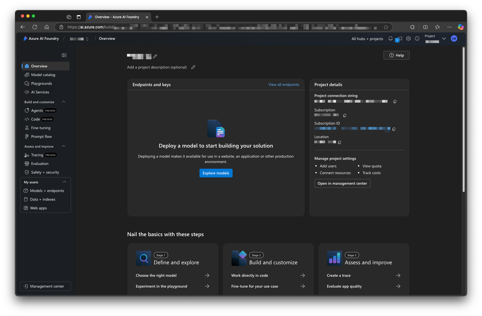The width and height of the screenshot is (482, 316).
Task: Open Code preview item
Action: click(46, 119)
